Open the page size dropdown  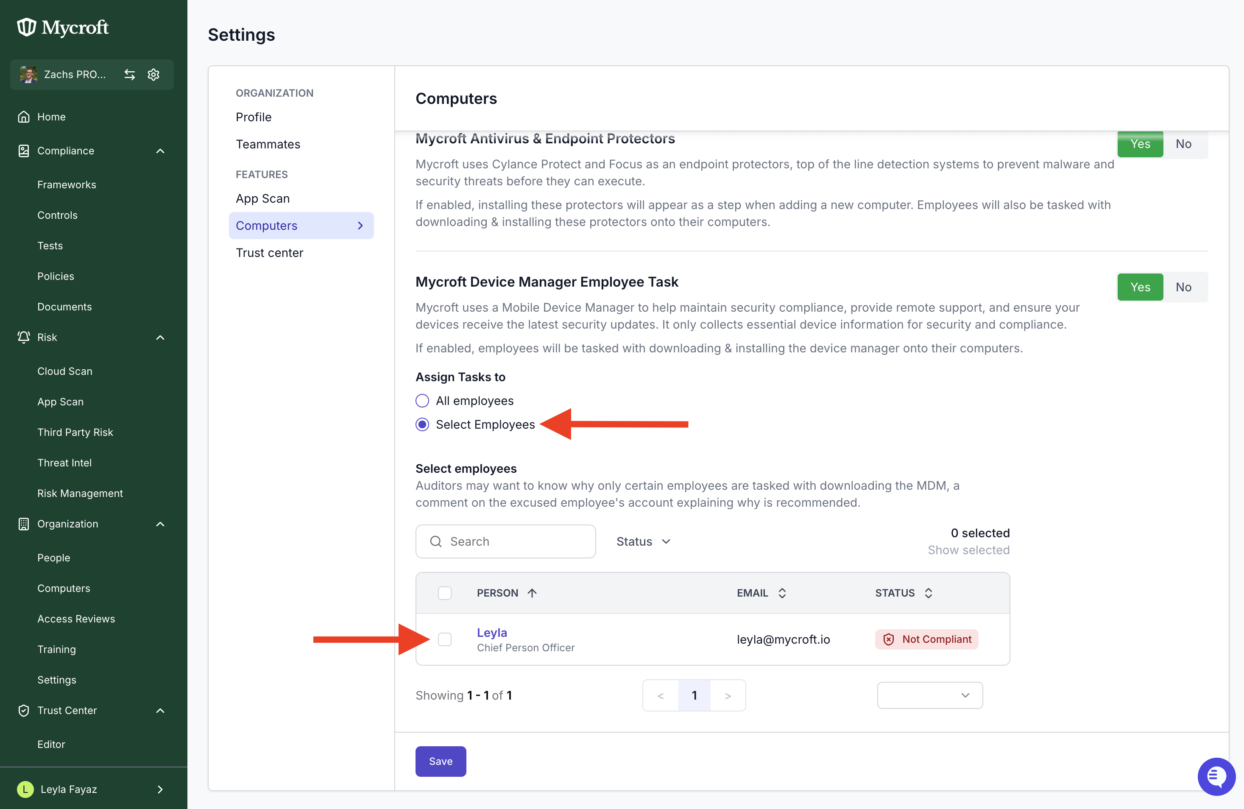pyautogui.click(x=930, y=695)
